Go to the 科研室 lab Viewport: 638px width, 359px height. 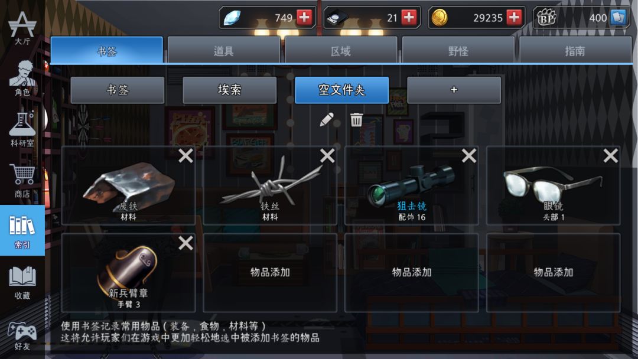point(22,129)
